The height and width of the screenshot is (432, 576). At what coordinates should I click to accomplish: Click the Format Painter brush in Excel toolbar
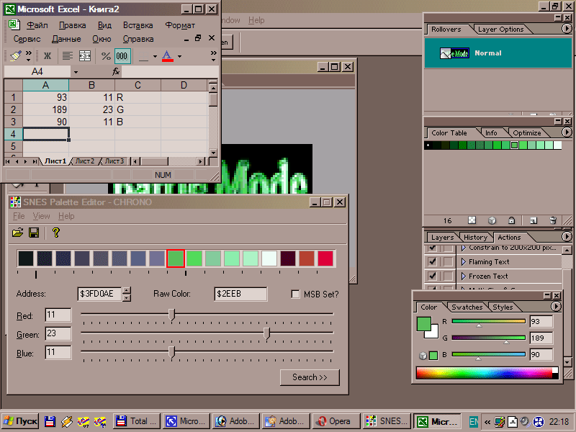click(15, 56)
